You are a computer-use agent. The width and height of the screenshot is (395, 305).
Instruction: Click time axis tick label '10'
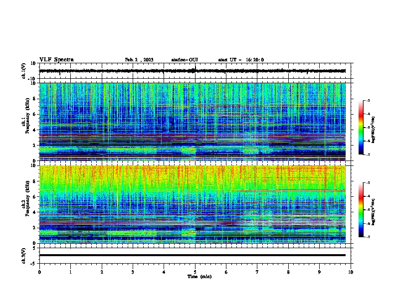[351, 272]
